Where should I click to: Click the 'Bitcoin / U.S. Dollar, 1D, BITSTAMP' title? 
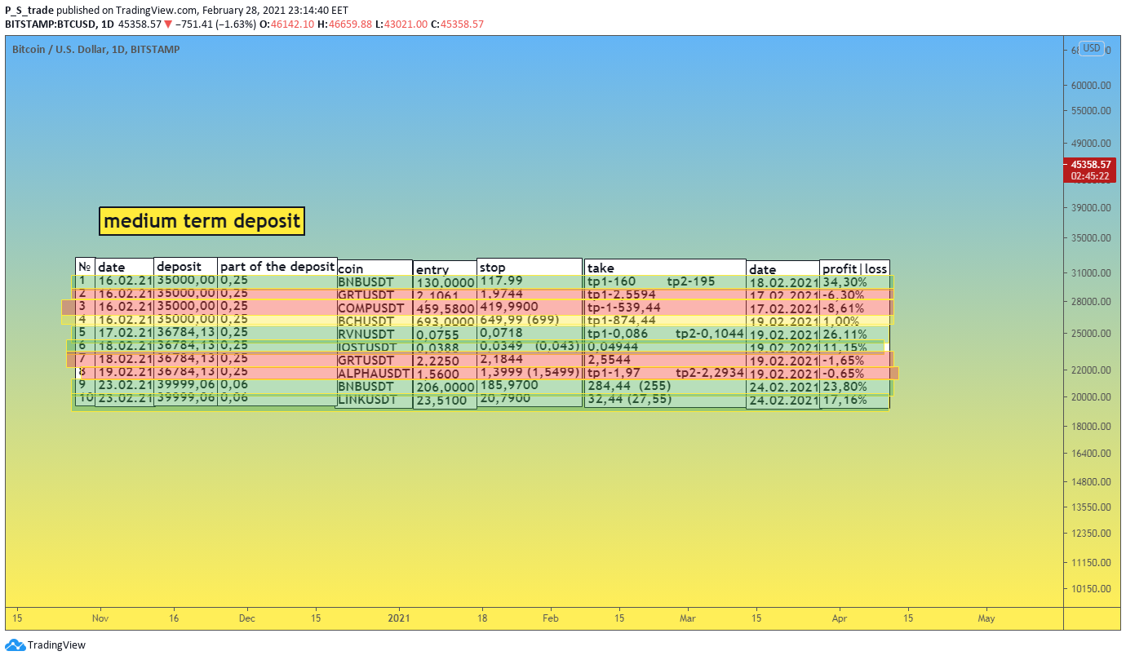click(x=96, y=50)
